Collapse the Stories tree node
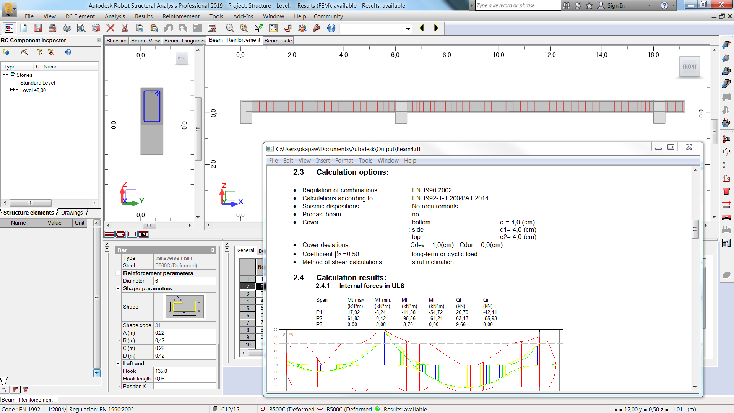This screenshot has width=734, height=413. (5, 75)
